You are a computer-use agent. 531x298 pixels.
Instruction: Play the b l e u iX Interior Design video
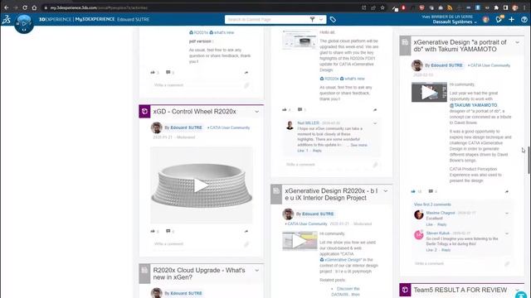point(300,241)
